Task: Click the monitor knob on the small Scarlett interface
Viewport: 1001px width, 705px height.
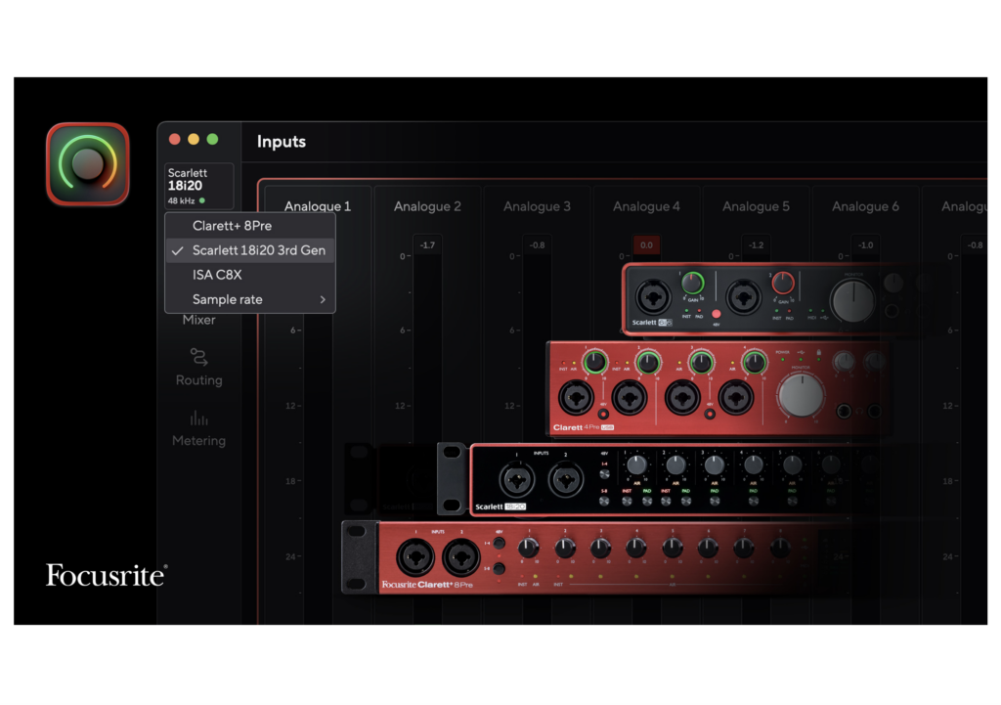Action: [x=852, y=300]
